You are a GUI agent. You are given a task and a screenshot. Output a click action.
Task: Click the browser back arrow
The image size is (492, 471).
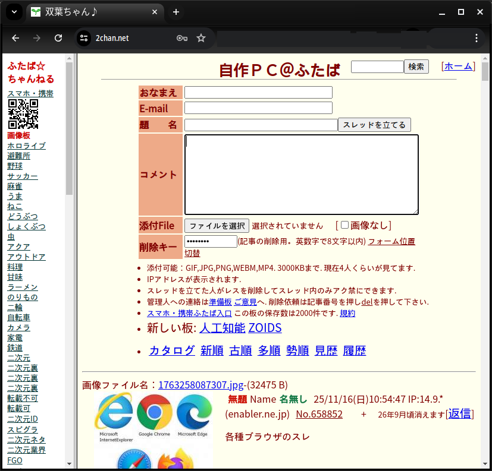point(15,38)
